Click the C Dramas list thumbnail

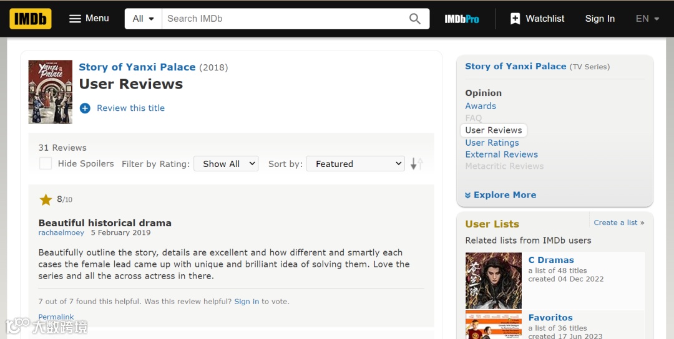coord(494,280)
